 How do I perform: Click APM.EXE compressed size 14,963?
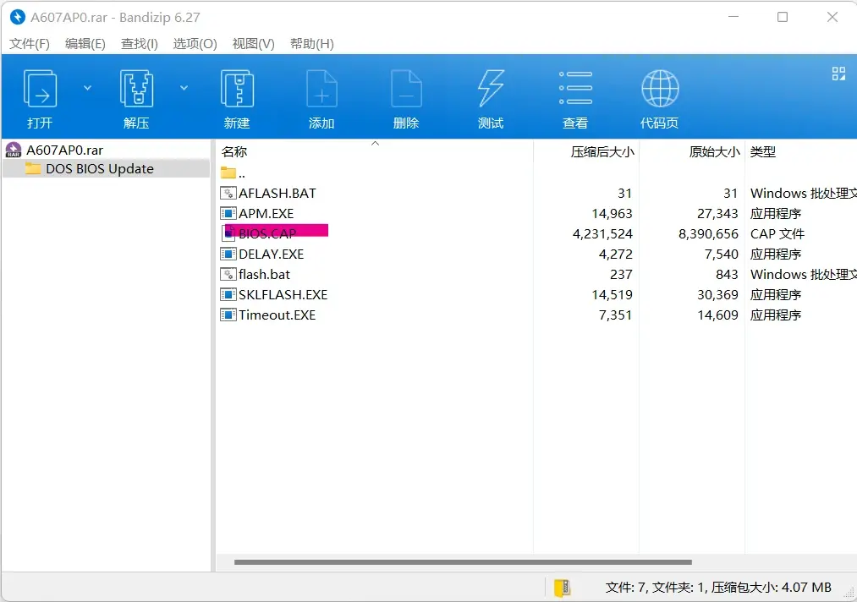613,214
